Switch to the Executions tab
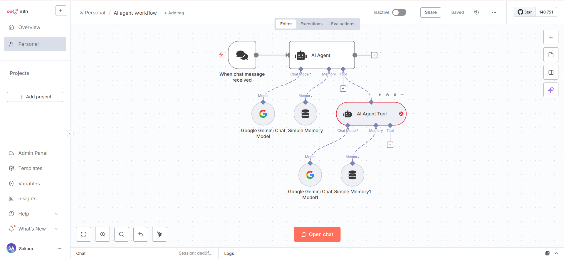This screenshot has height=259, width=564. pos(311,24)
